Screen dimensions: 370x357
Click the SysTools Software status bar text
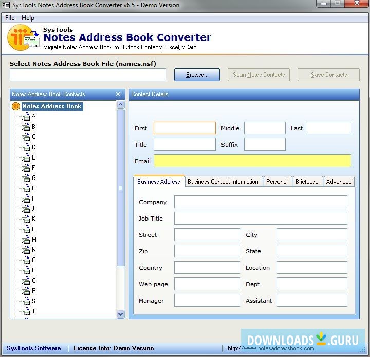point(34,348)
